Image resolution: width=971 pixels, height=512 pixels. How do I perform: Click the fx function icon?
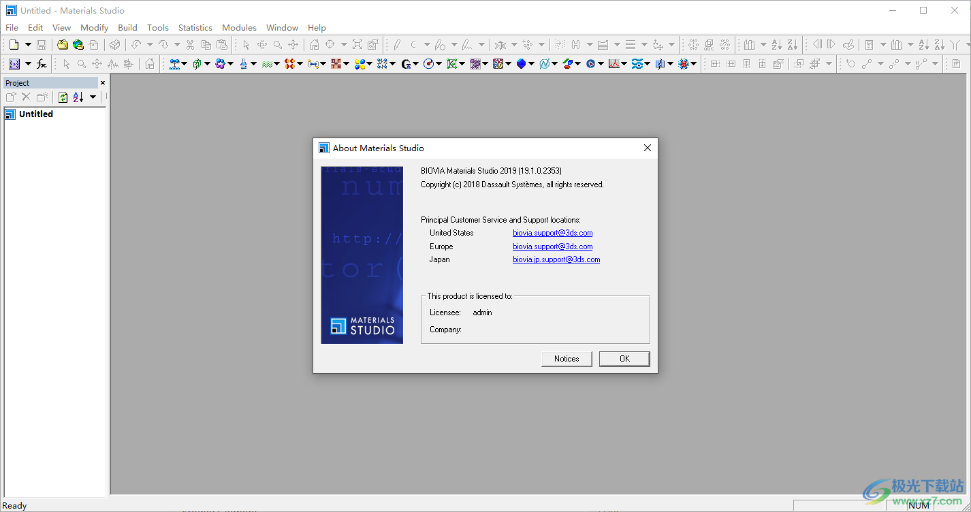pyautogui.click(x=42, y=64)
